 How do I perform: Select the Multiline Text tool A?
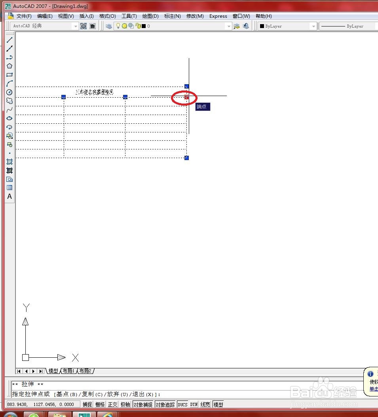(x=9, y=196)
